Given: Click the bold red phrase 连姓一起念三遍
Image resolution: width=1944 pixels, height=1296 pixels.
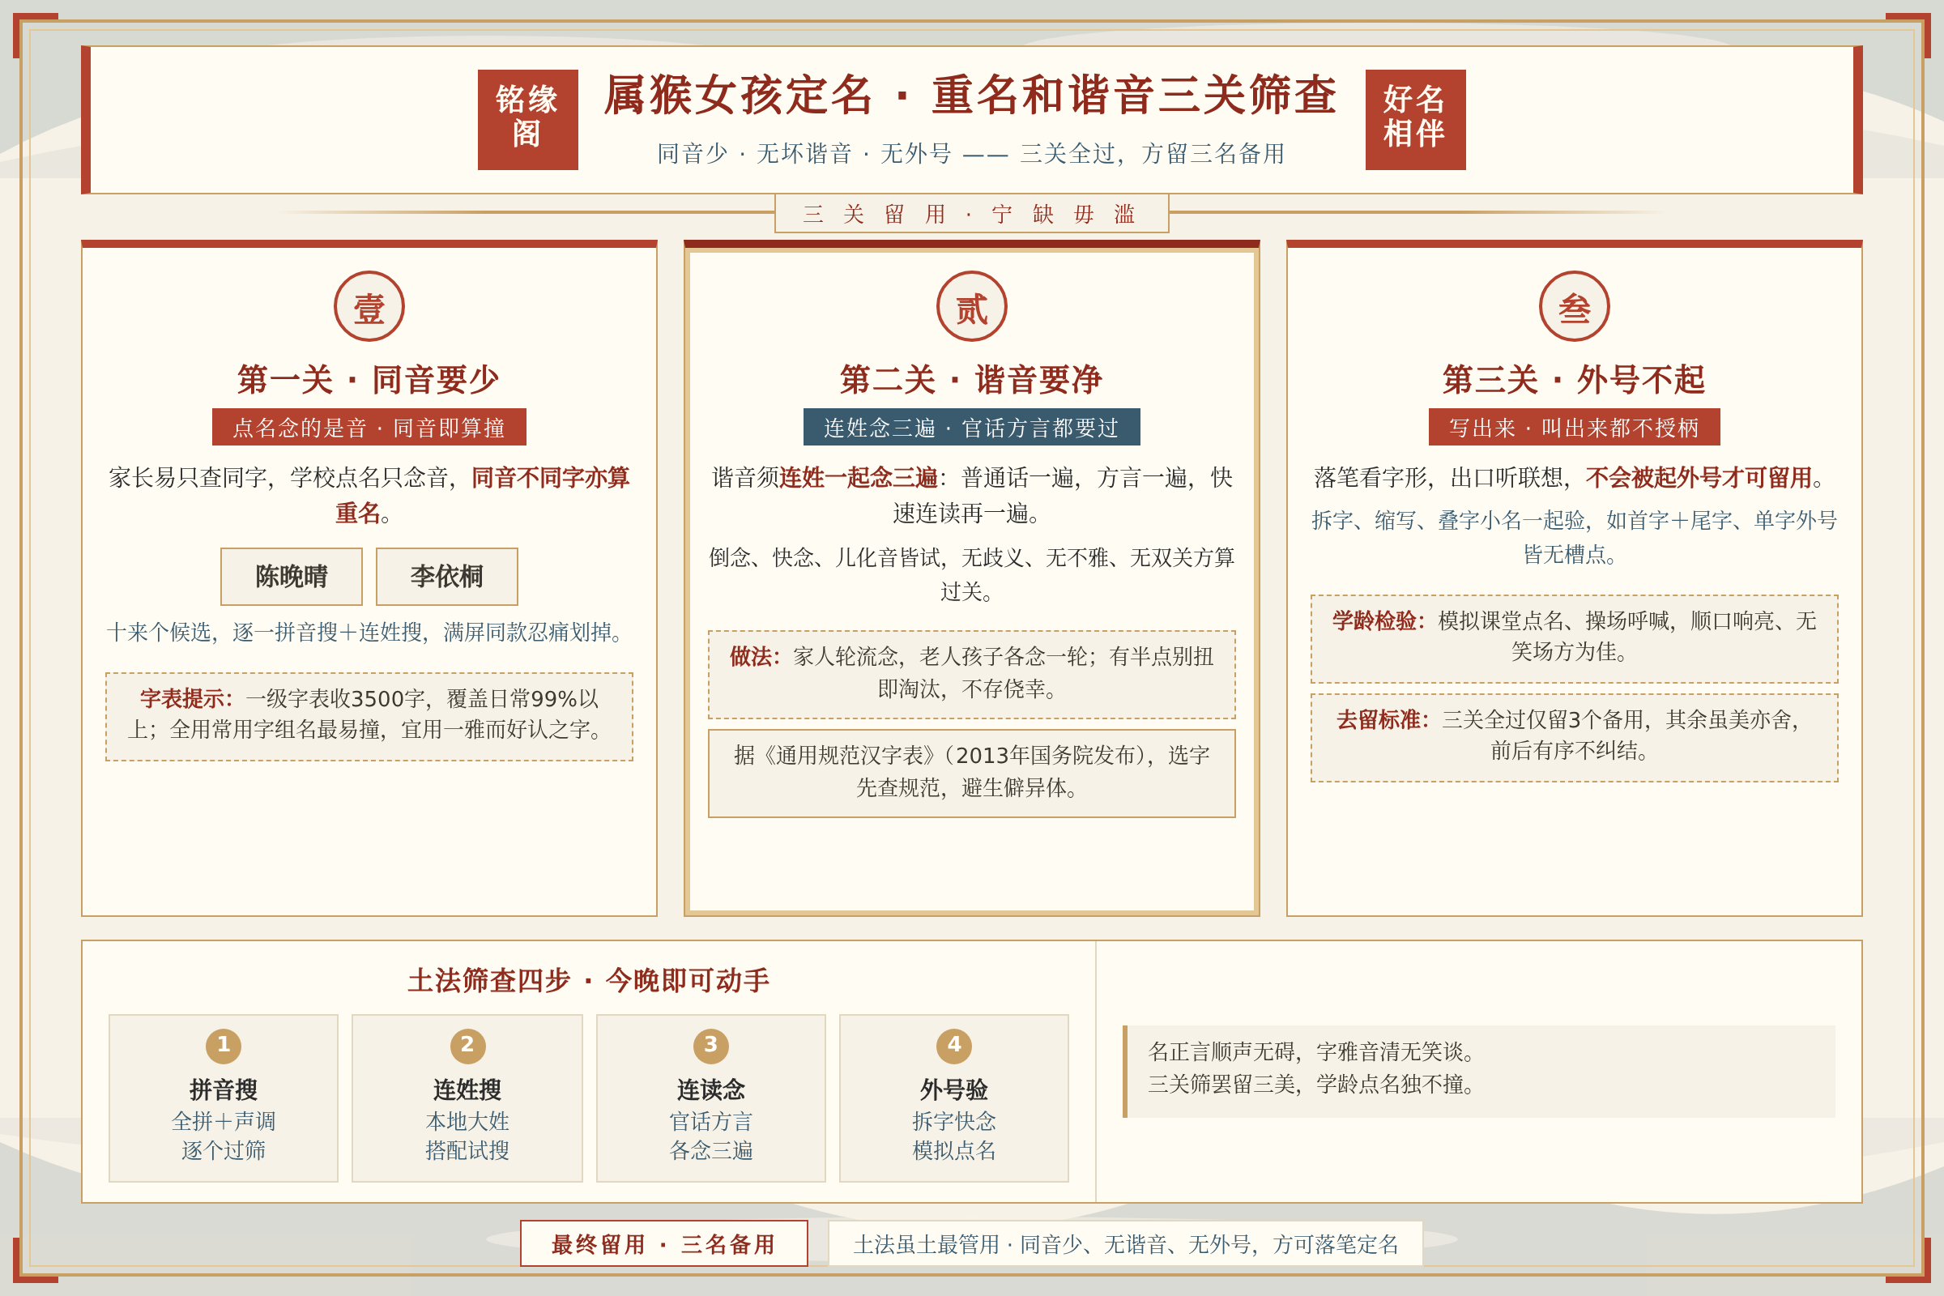Looking at the screenshot, I should click(x=859, y=478).
